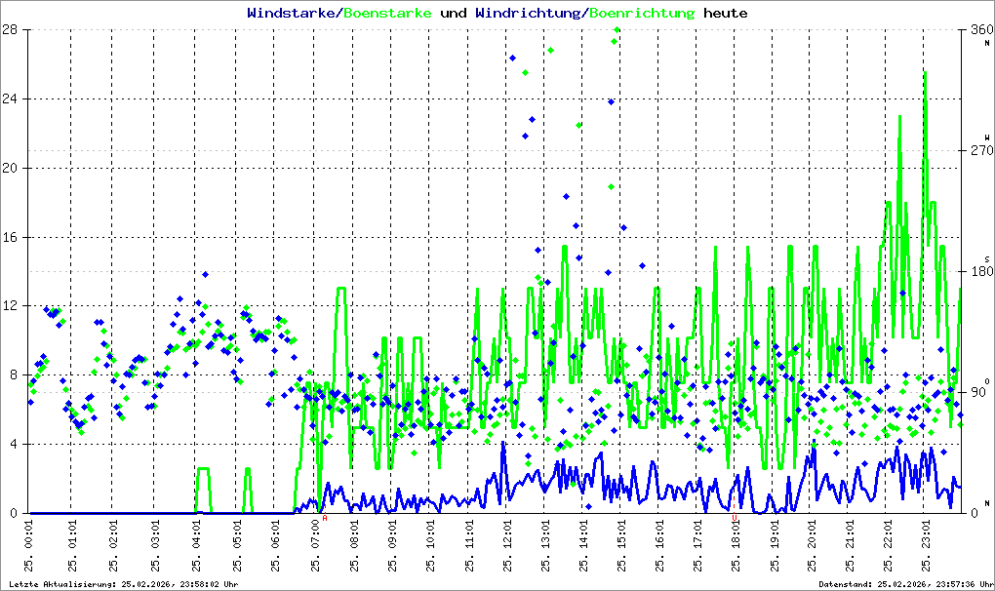The image size is (995, 591).
Task: Click the time label '25. 01:01'
Action: (72, 546)
